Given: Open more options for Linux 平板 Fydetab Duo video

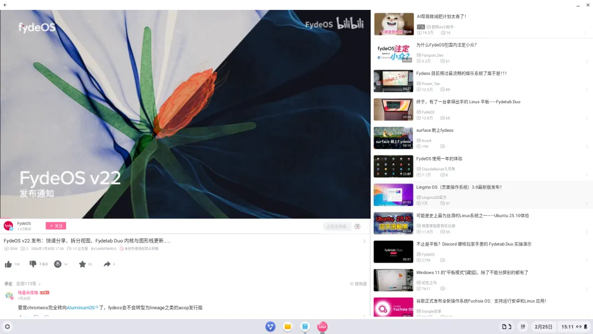Looking at the screenshot, I should (587, 118).
